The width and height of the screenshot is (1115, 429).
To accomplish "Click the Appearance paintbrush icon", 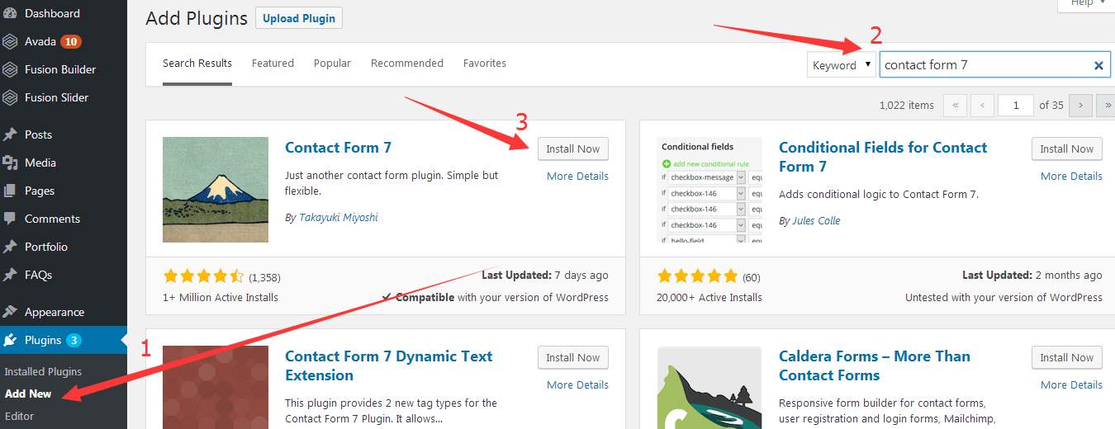I will (11, 312).
